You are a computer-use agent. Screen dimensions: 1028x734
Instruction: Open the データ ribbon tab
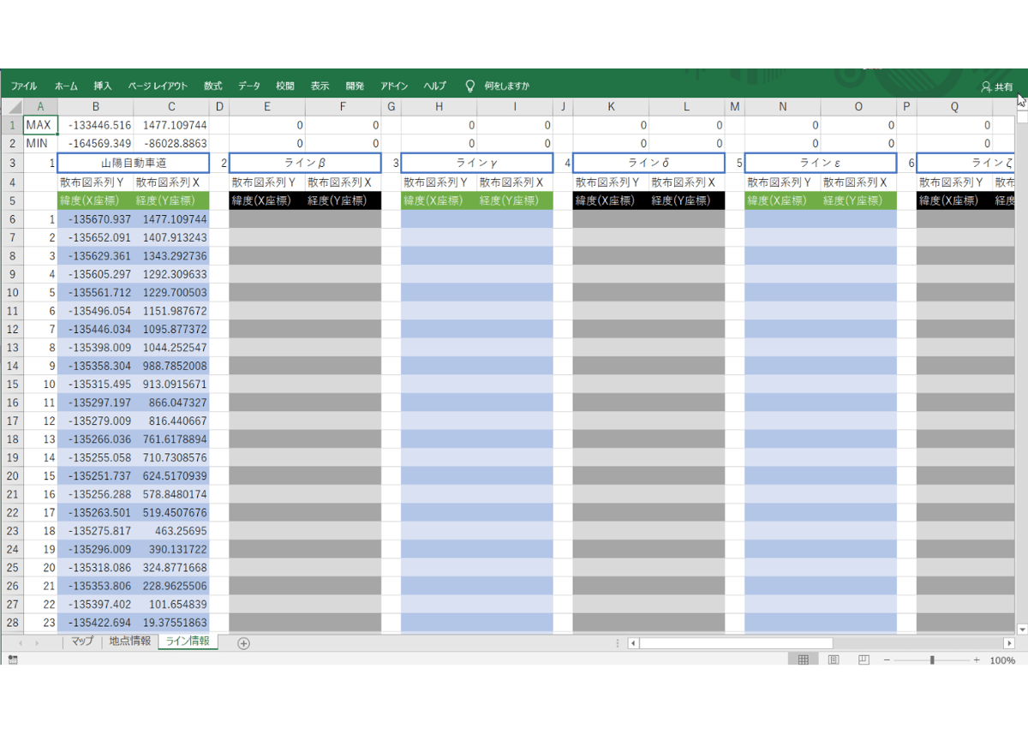click(x=249, y=87)
